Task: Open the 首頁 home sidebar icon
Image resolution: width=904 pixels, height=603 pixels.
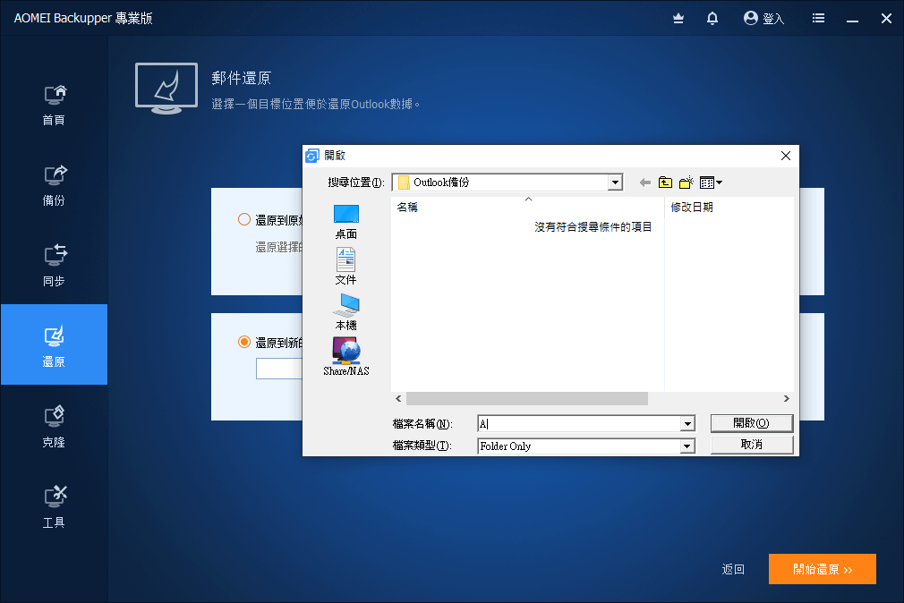Action: pyautogui.click(x=55, y=105)
